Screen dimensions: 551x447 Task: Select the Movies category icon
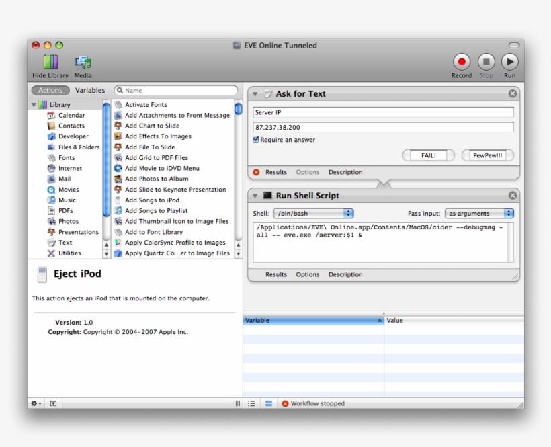(x=51, y=190)
